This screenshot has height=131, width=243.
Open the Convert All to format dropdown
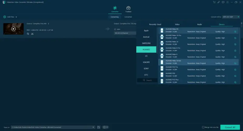231,17
